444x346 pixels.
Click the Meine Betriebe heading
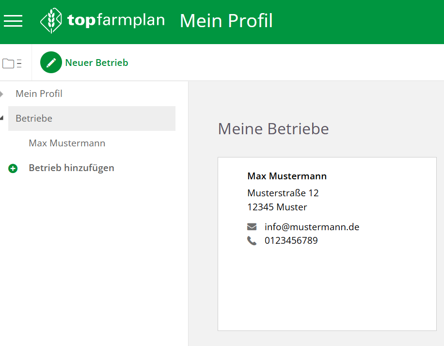pos(273,129)
